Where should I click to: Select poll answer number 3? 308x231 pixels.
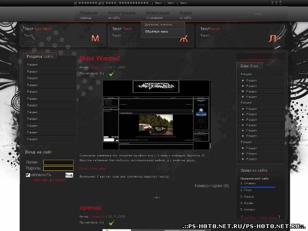tap(247, 197)
